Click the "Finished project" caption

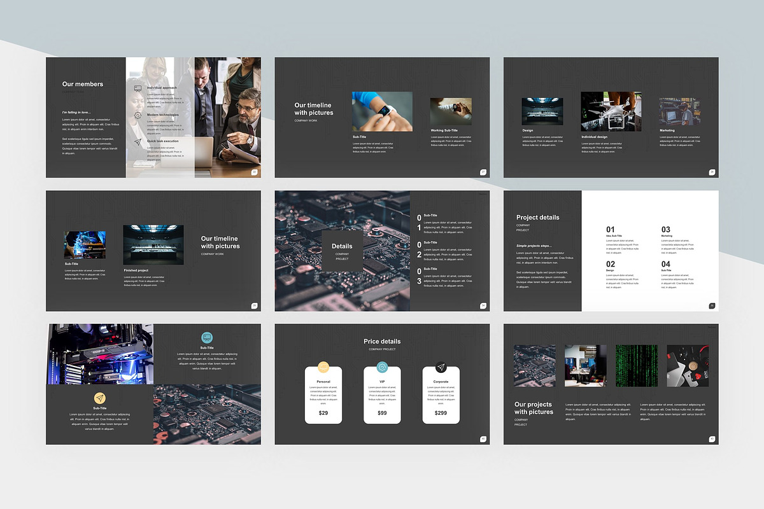(136, 270)
